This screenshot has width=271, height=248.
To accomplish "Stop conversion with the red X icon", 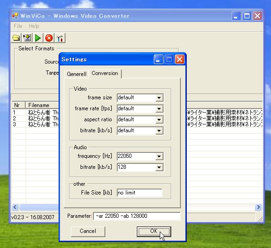I will point(49,38).
